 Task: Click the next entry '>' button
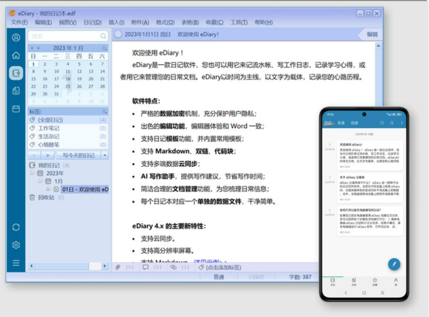point(48,155)
